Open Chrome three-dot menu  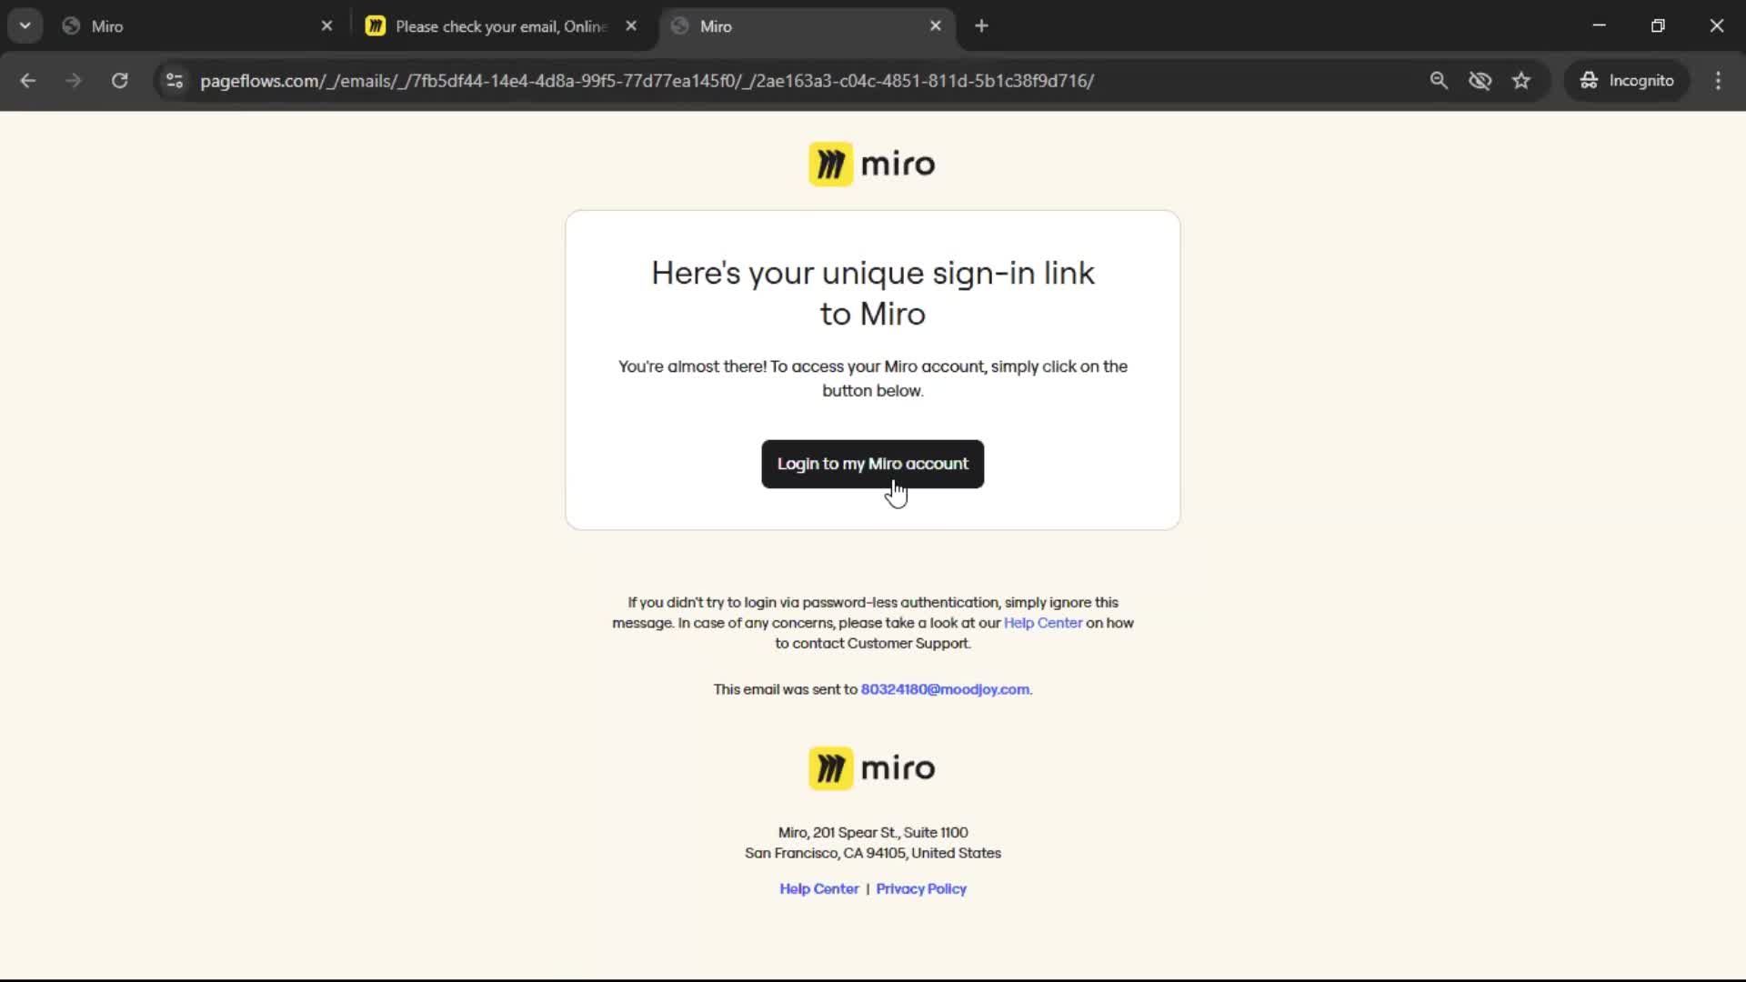coord(1718,80)
